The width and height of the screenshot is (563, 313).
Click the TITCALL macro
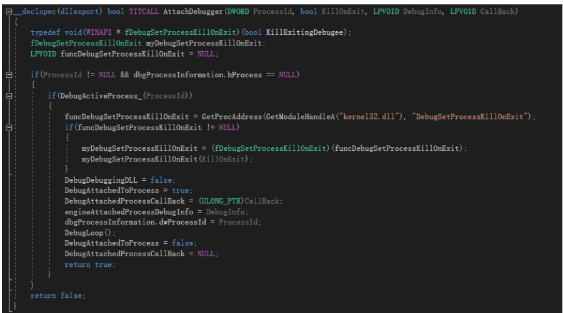point(144,11)
